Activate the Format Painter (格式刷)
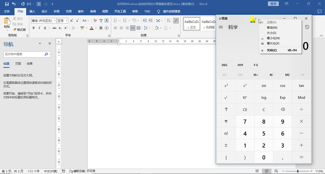Image resolution: width=325 pixels, height=174 pixels. [20, 30]
